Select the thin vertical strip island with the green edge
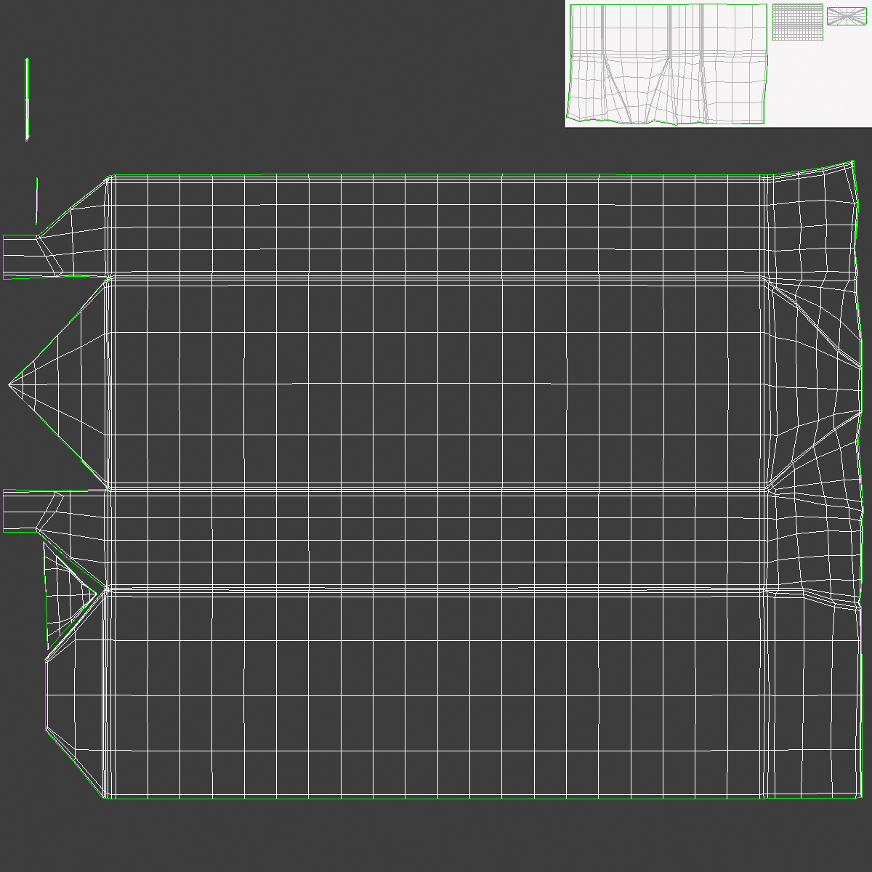This screenshot has height=872, width=872. click(27, 100)
